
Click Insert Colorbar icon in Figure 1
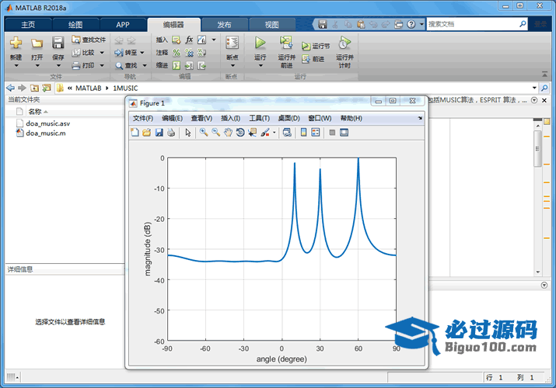tap(303, 132)
